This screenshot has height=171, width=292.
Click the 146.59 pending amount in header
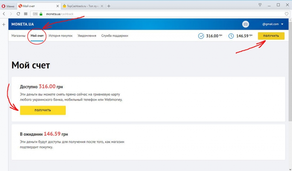pyautogui.click(x=244, y=36)
